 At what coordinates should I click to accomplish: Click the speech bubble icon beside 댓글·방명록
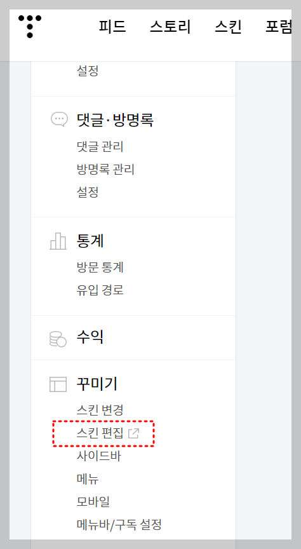59,119
